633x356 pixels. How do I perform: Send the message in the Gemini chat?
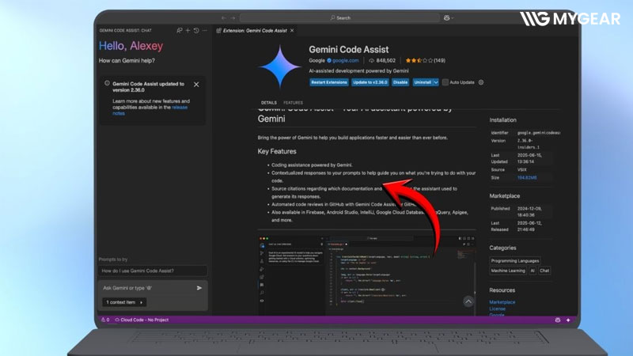[199, 288]
